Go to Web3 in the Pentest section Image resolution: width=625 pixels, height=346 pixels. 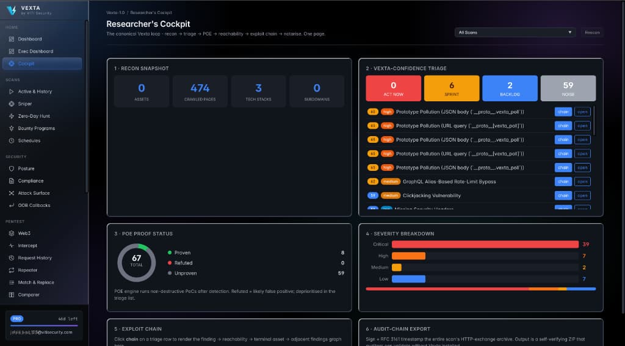pyautogui.click(x=42, y=233)
